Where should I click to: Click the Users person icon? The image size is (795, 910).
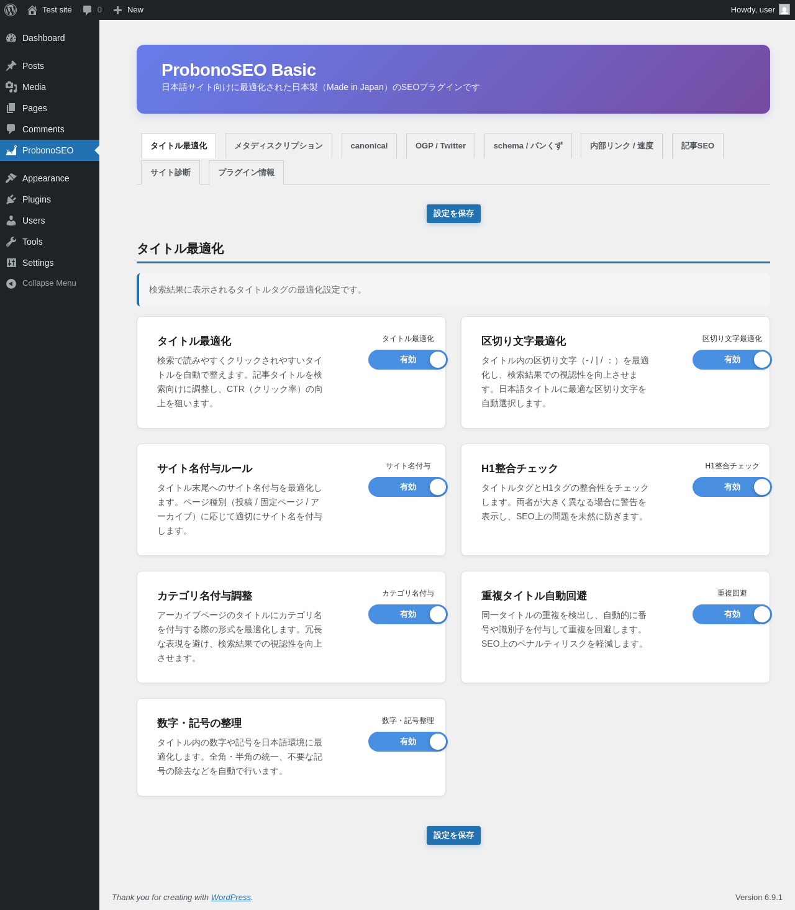pos(11,221)
